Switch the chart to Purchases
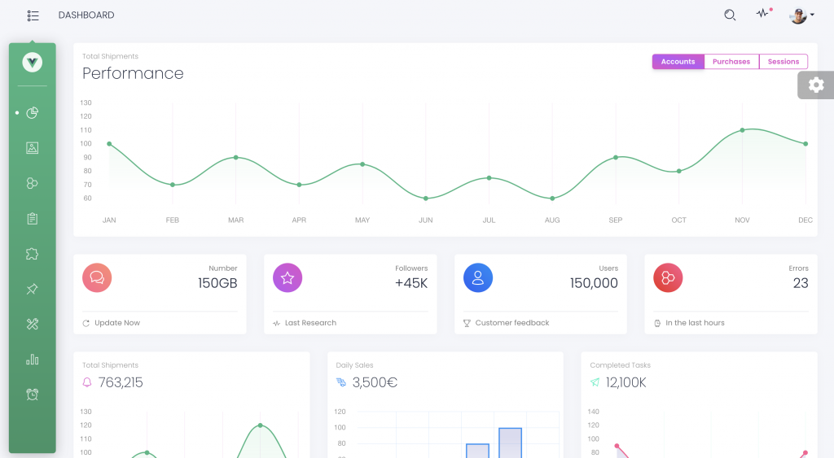Image resolution: width=834 pixels, height=458 pixels. (x=731, y=62)
